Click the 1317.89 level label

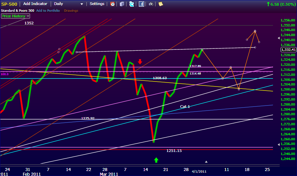pos(196,66)
